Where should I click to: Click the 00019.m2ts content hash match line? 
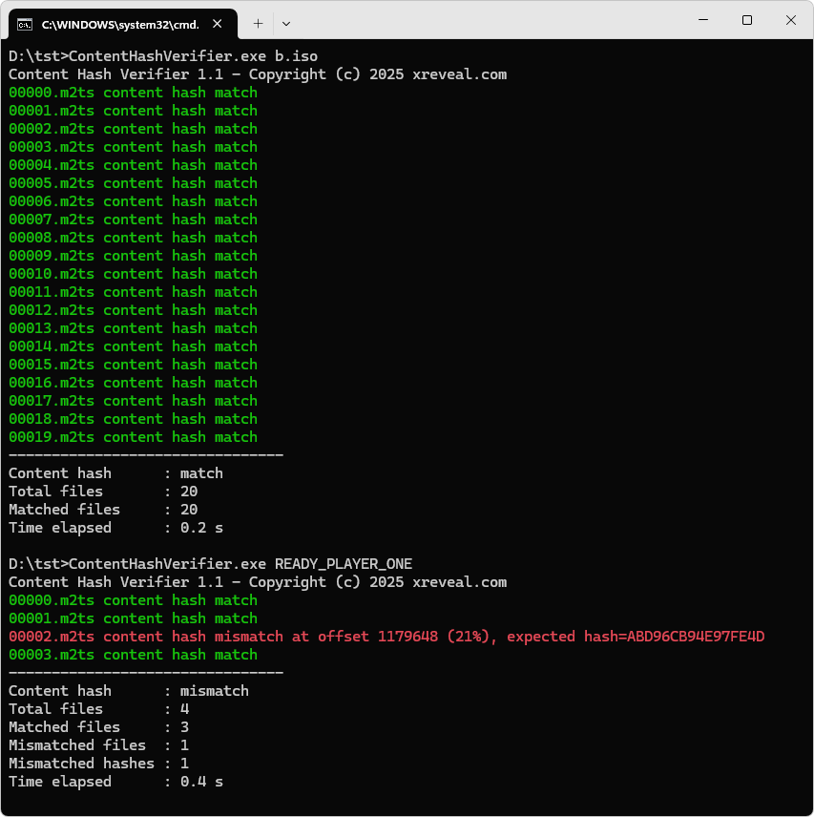tap(133, 437)
